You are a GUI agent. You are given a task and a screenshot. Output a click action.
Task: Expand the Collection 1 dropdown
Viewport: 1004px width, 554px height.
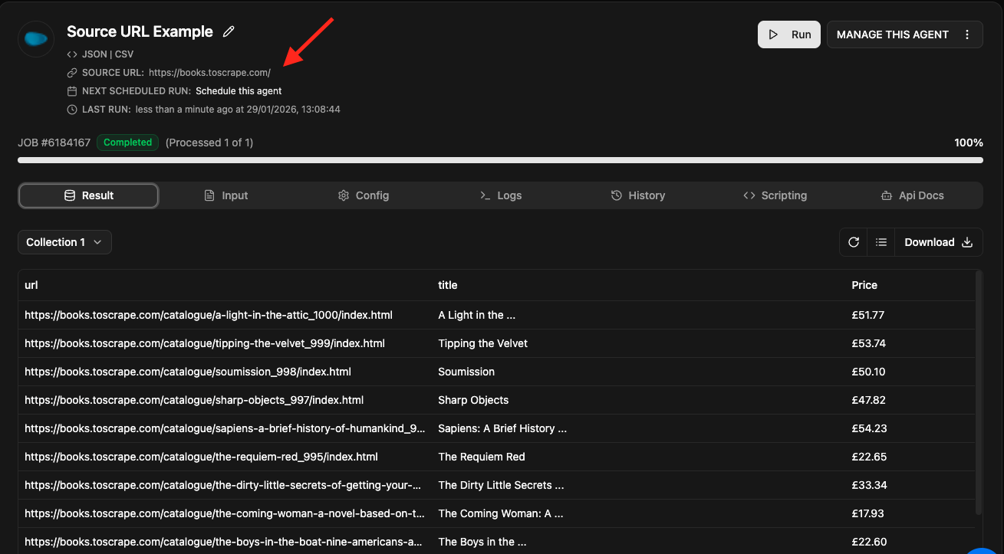click(x=64, y=242)
